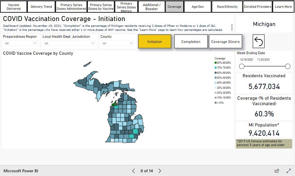Go to previous report page
The image size is (295, 176).
[133, 171]
